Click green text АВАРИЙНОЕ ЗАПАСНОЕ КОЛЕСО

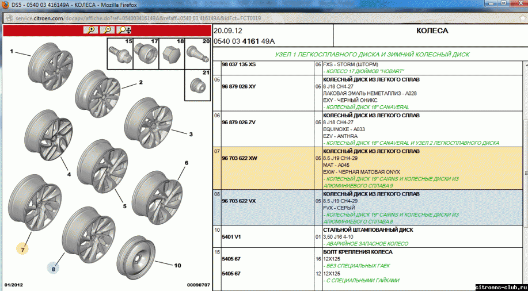tap(366, 244)
